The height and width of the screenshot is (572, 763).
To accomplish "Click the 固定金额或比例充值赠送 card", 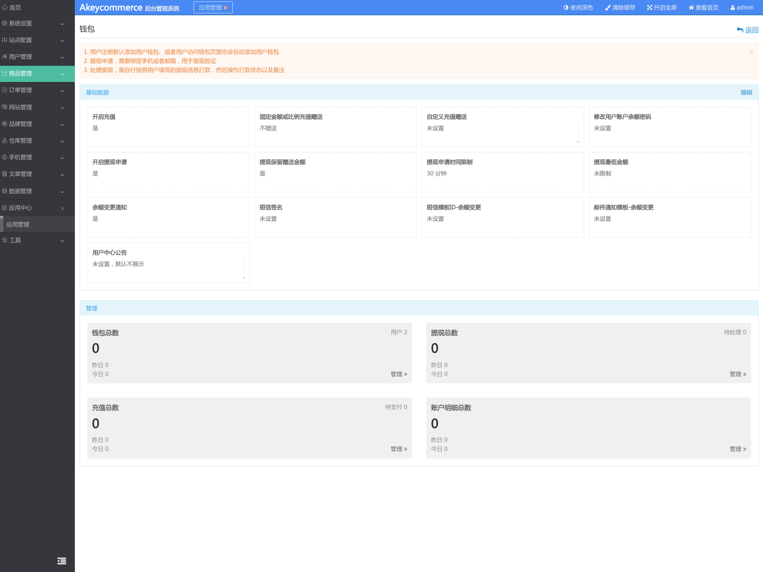I will coord(335,127).
